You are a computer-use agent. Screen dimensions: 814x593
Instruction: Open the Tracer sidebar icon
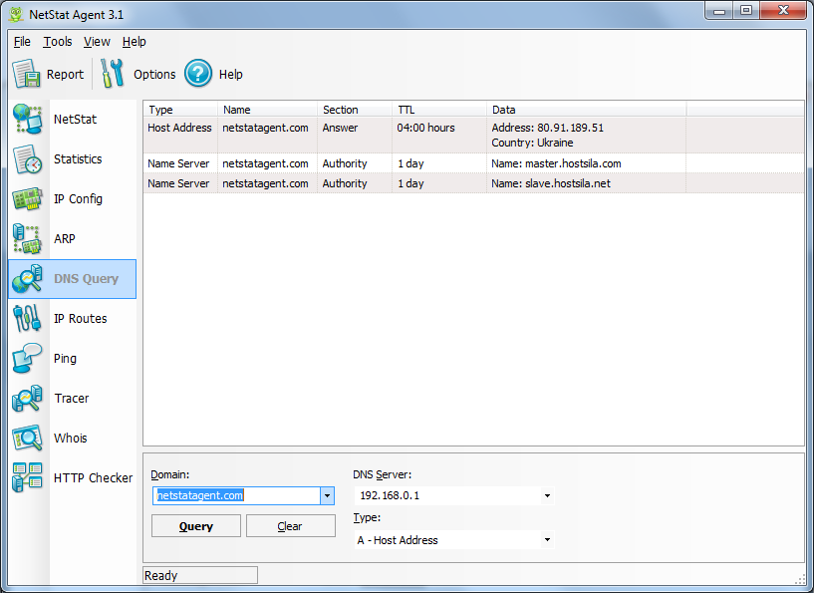tap(27, 399)
